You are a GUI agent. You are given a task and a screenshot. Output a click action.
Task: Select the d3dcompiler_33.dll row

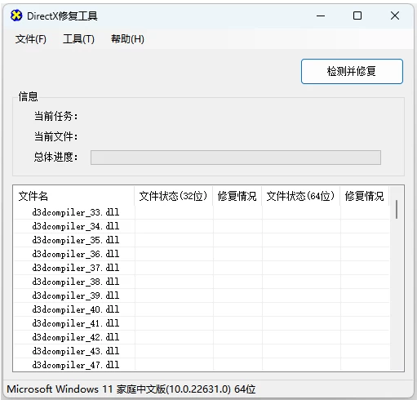coord(202,212)
